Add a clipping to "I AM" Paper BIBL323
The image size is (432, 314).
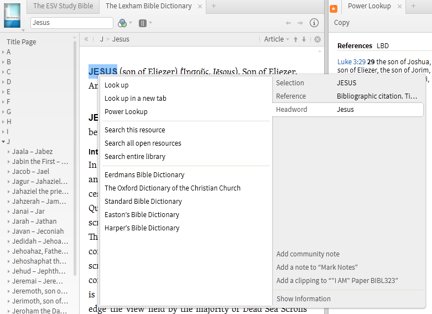337,280
